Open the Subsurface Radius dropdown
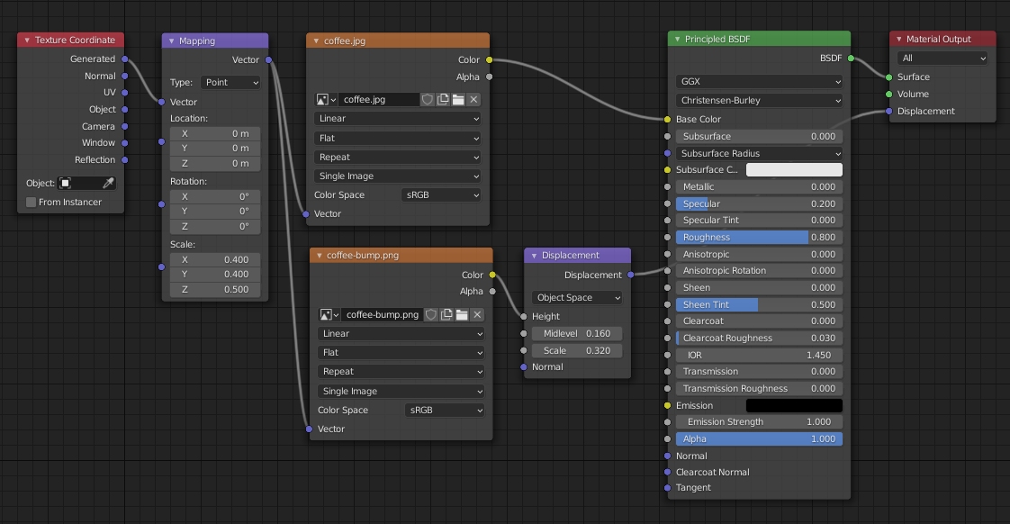 759,153
